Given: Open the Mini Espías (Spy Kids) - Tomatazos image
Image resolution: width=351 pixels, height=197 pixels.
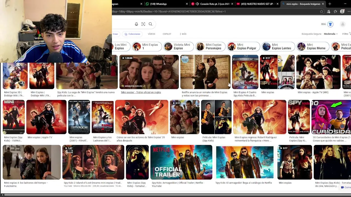Looking at the screenshot, I should tap(137, 162).
